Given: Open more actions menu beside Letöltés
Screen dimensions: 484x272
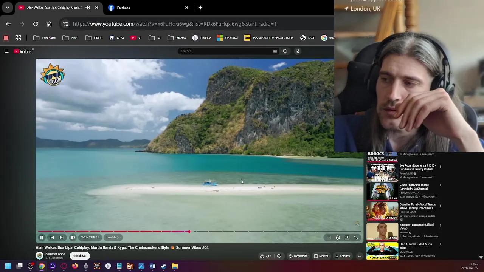Looking at the screenshot, I should click(x=360, y=256).
